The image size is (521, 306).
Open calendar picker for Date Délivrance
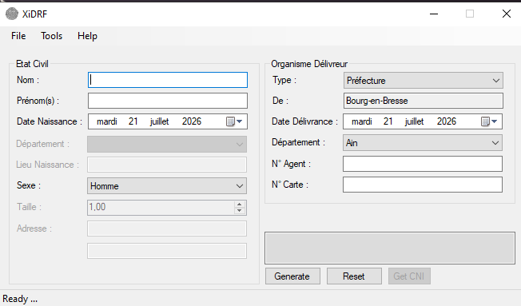(489, 121)
